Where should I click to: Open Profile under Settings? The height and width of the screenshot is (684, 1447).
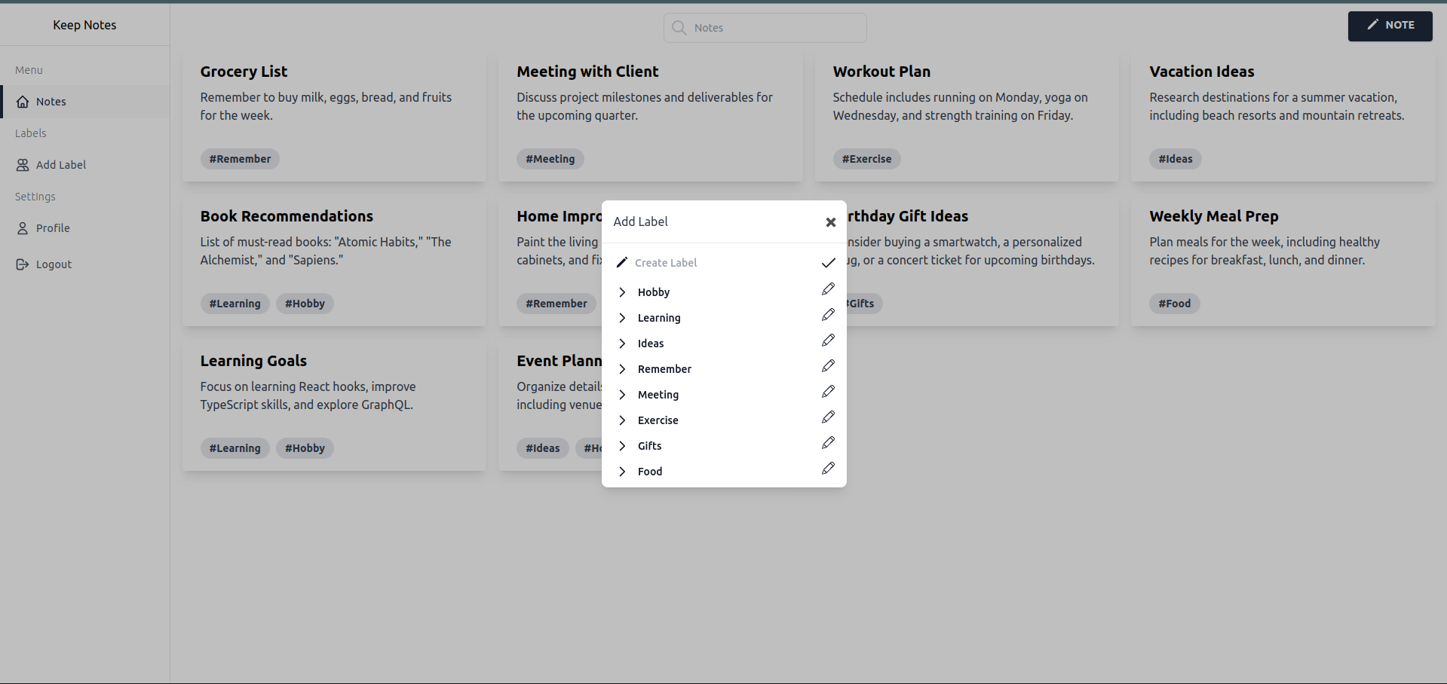click(x=53, y=227)
